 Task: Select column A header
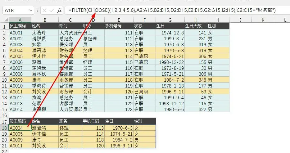coord(20,20)
